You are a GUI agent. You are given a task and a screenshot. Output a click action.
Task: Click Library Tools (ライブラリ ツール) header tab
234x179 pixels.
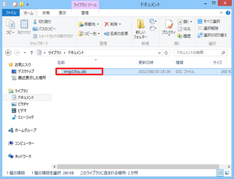pos(85,5)
